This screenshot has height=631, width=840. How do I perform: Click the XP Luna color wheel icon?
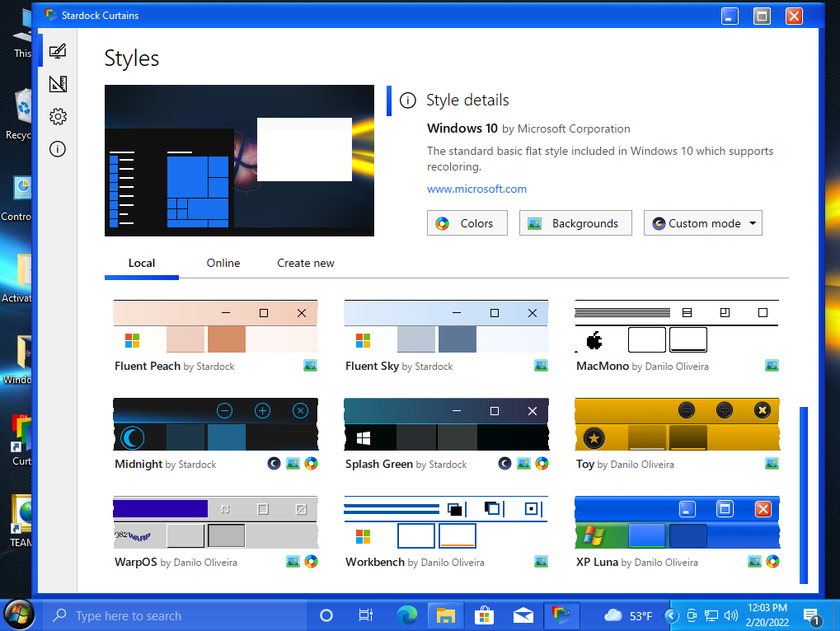pyautogui.click(x=772, y=562)
